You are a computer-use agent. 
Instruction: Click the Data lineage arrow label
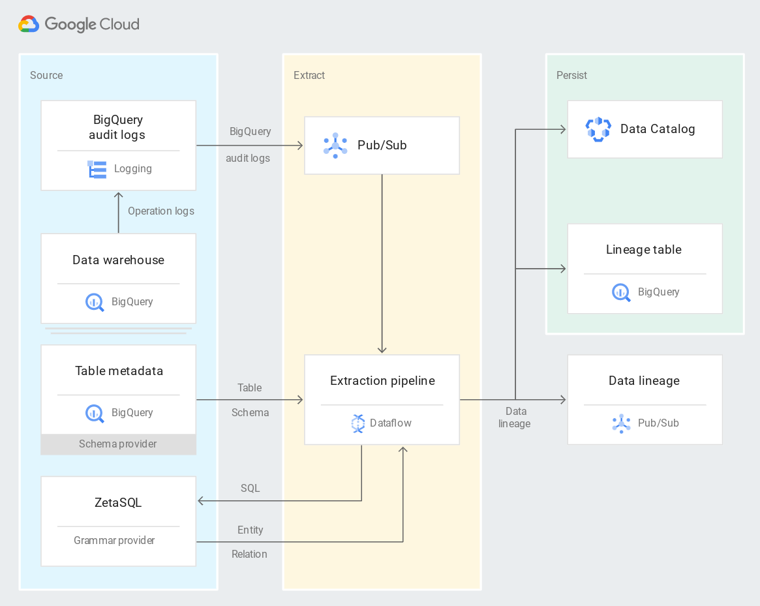tap(515, 417)
